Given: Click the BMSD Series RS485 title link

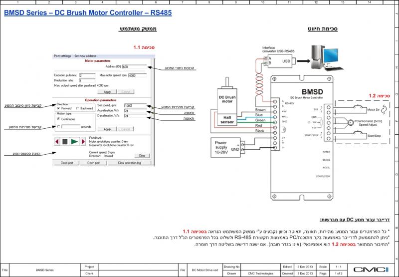Looking at the screenshot, I should click(x=88, y=13).
